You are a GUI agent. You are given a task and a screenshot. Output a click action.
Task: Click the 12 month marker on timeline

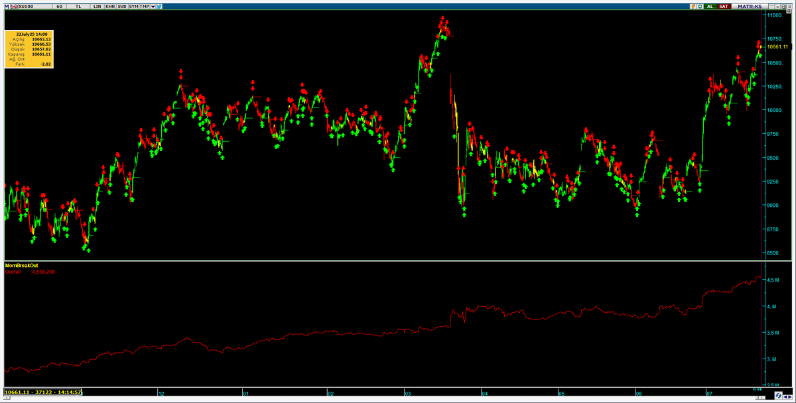(x=161, y=394)
